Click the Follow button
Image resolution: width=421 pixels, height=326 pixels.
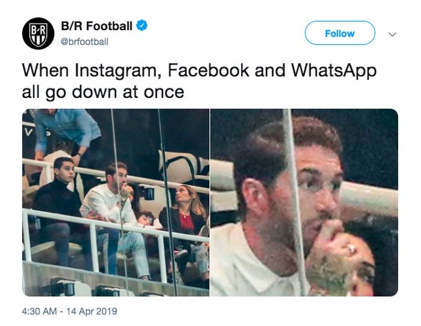pyautogui.click(x=339, y=34)
